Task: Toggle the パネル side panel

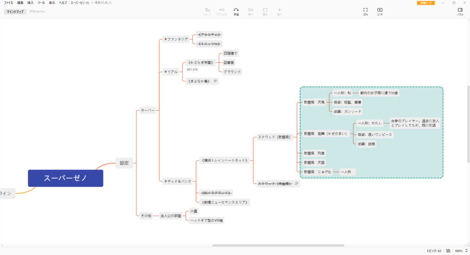Action: pos(460,11)
